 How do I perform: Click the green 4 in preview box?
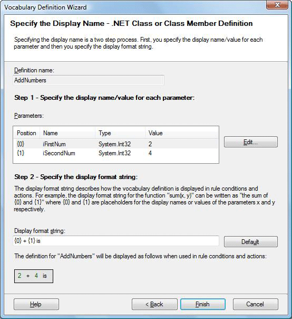(36, 276)
